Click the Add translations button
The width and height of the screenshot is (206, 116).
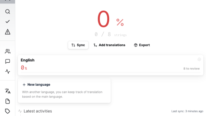[x=109, y=45]
